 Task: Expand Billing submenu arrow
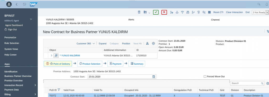(35, 94)
